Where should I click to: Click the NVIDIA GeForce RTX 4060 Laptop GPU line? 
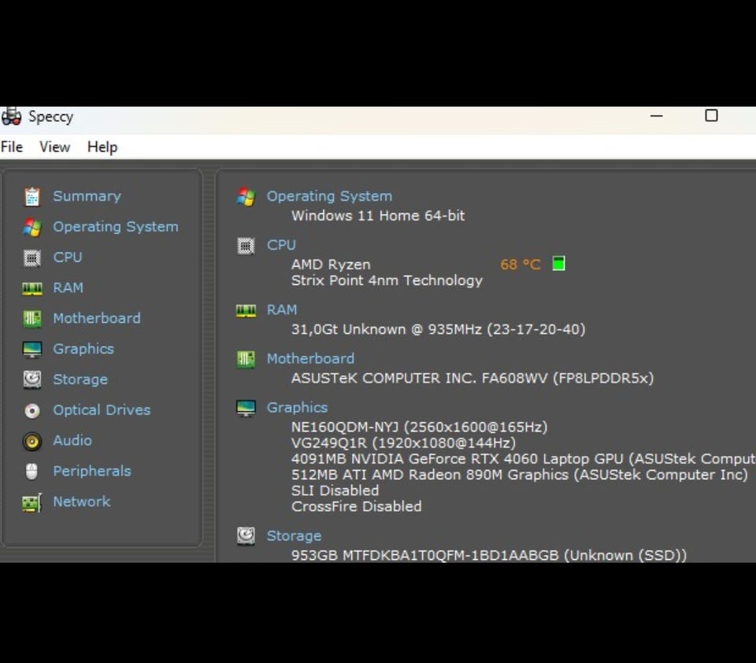pyautogui.click(x=523, y=458)
